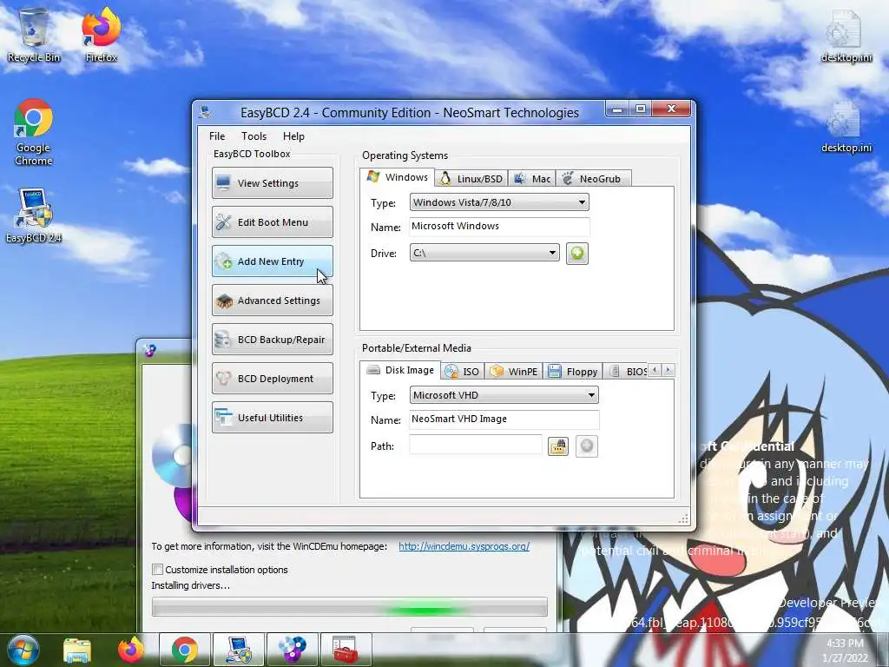Screen dimensions: 889x667
Task: Toggle the Customize installation options checkbox
Action: point(158,569)
